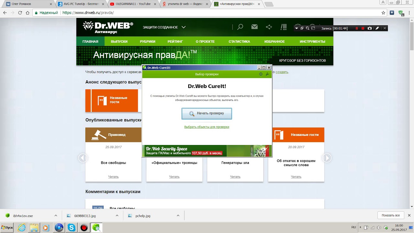Open Skype from the taskbar
The width and height of the screenshot is (414, 233).
click(71, 228)
